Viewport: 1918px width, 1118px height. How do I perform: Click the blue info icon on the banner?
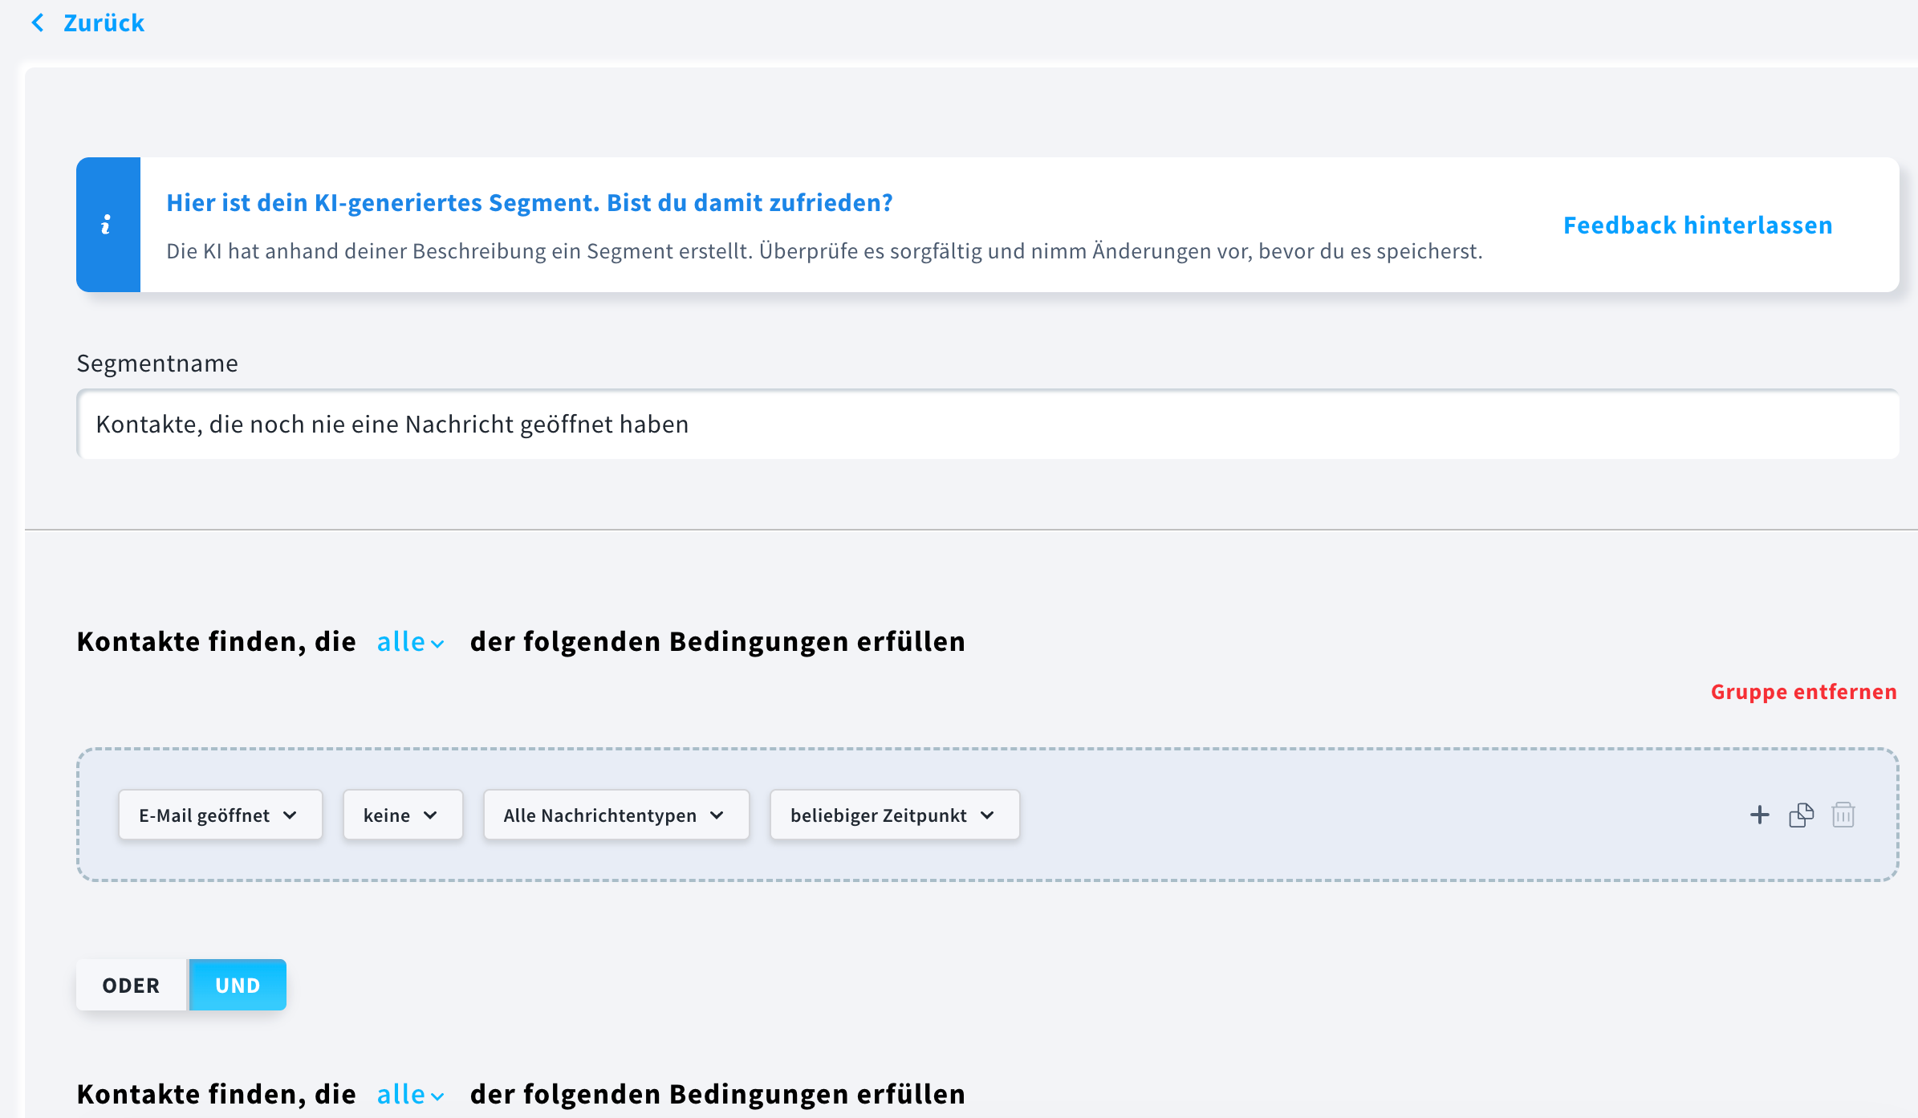tap(108, 225)
